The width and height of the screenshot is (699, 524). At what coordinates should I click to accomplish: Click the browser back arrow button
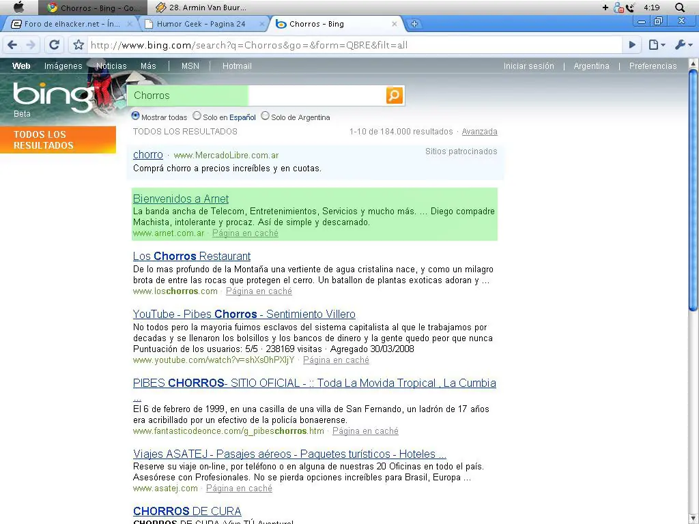[12, 44]
